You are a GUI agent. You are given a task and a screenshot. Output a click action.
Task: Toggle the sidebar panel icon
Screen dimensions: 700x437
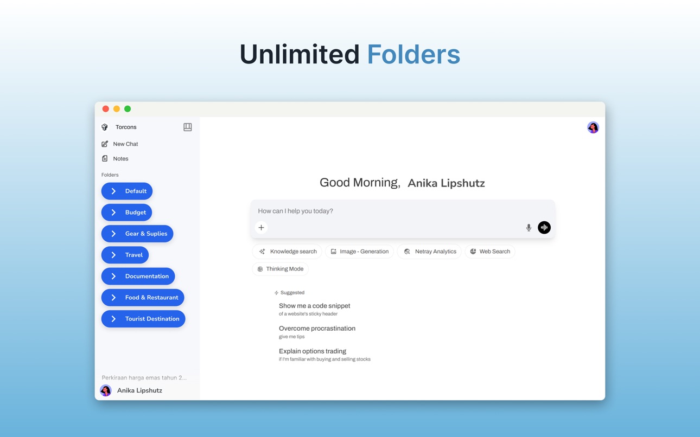[188, 127]
